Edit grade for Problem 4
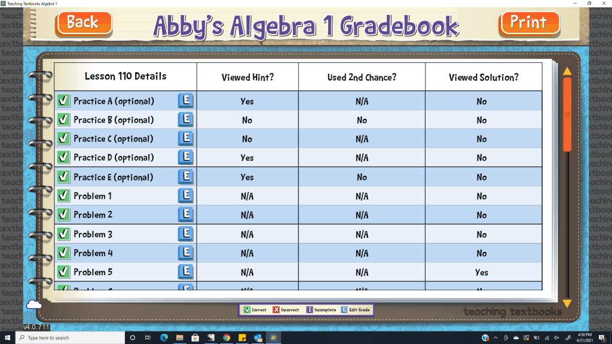Viewport: 612px width, 344px height. [186, 253]
